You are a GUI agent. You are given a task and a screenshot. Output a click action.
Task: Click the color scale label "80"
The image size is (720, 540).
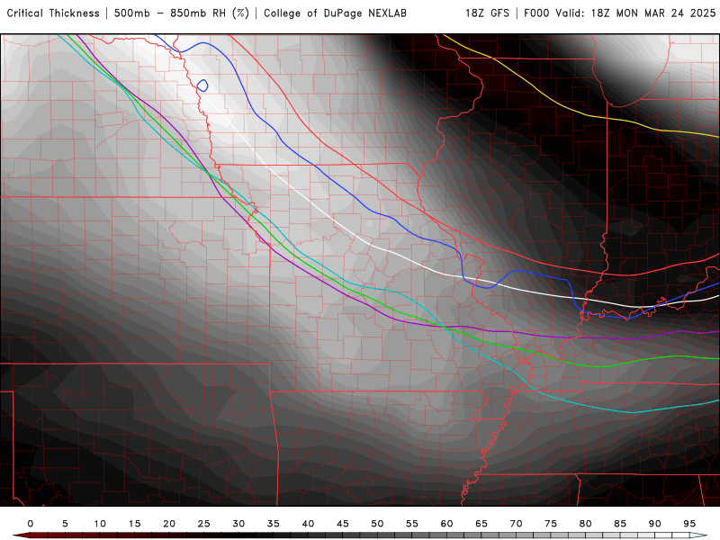(x=586, y=524)
